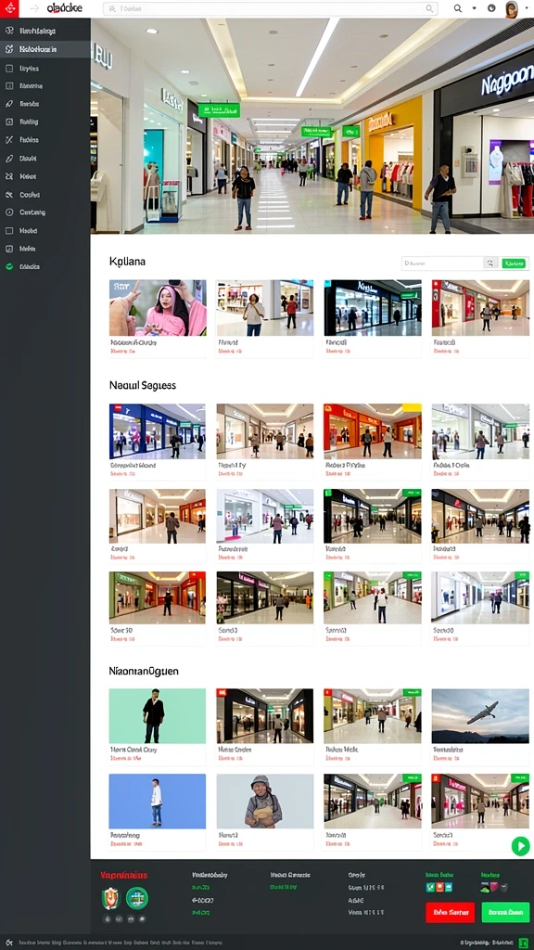
Task: Click the icon at the far left of the status bar
Action: (x=8, y=943)
